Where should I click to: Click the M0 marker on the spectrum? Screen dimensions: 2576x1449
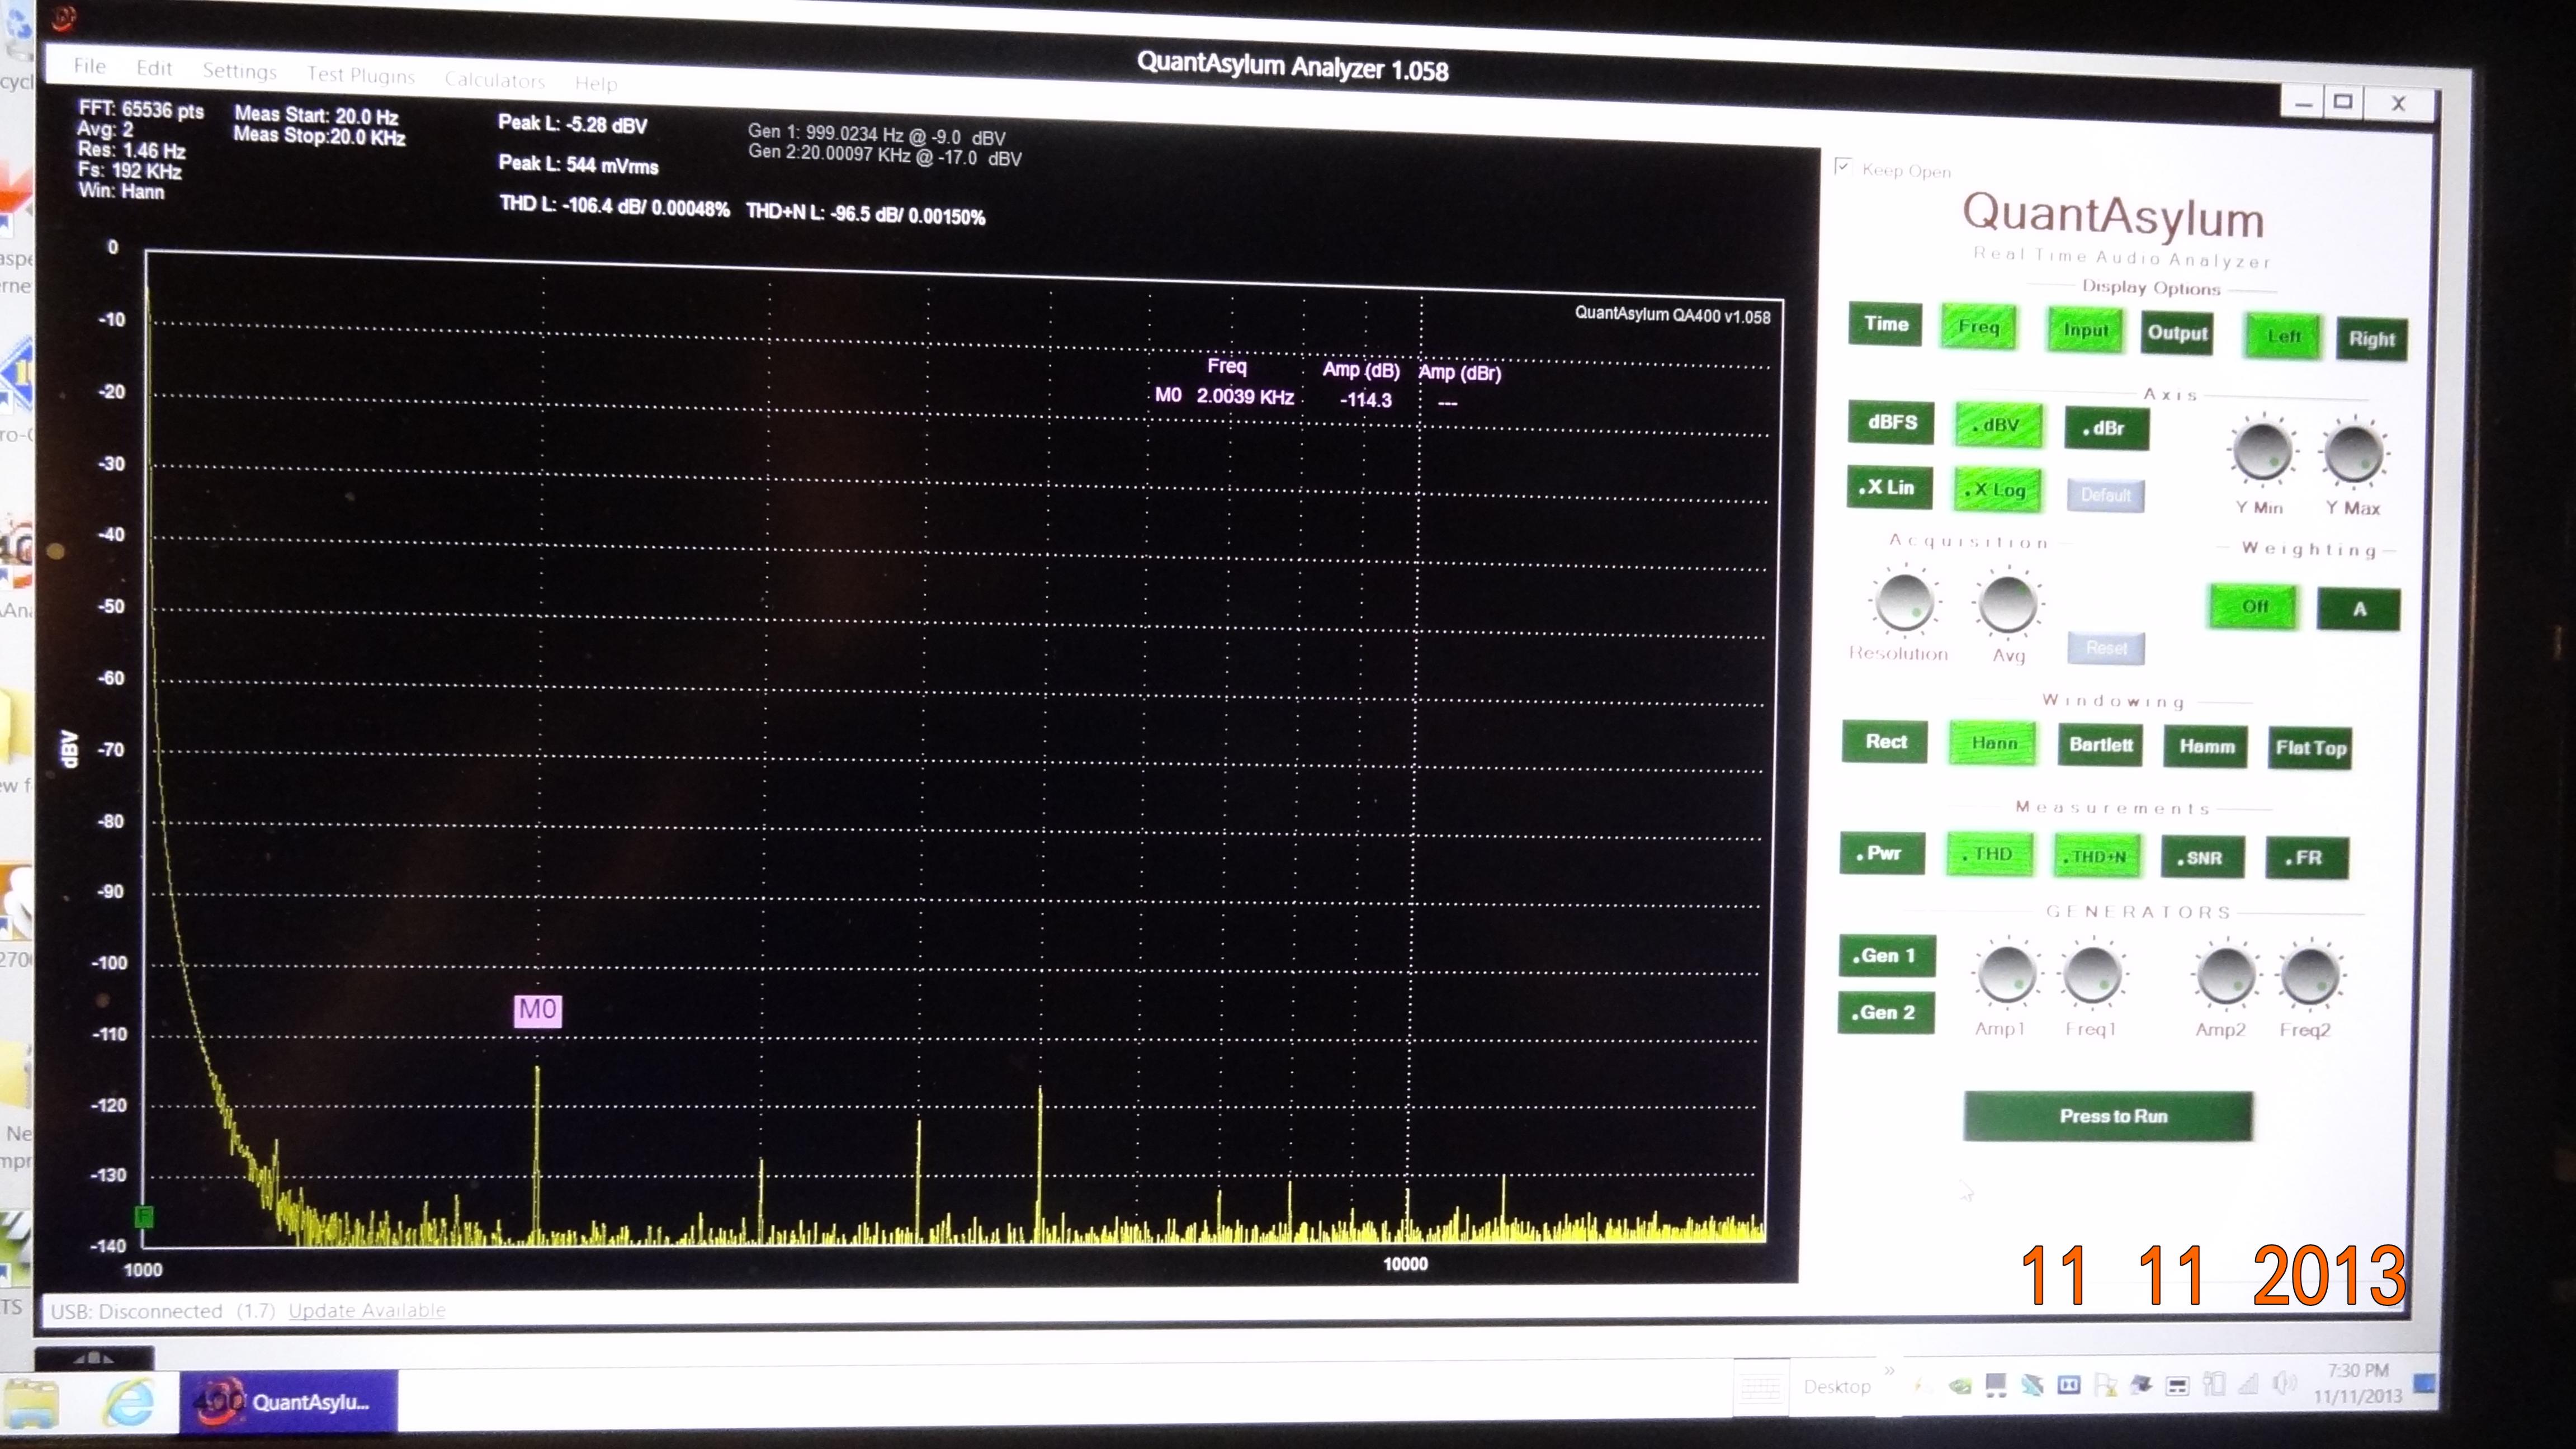tap(538, 1010)
